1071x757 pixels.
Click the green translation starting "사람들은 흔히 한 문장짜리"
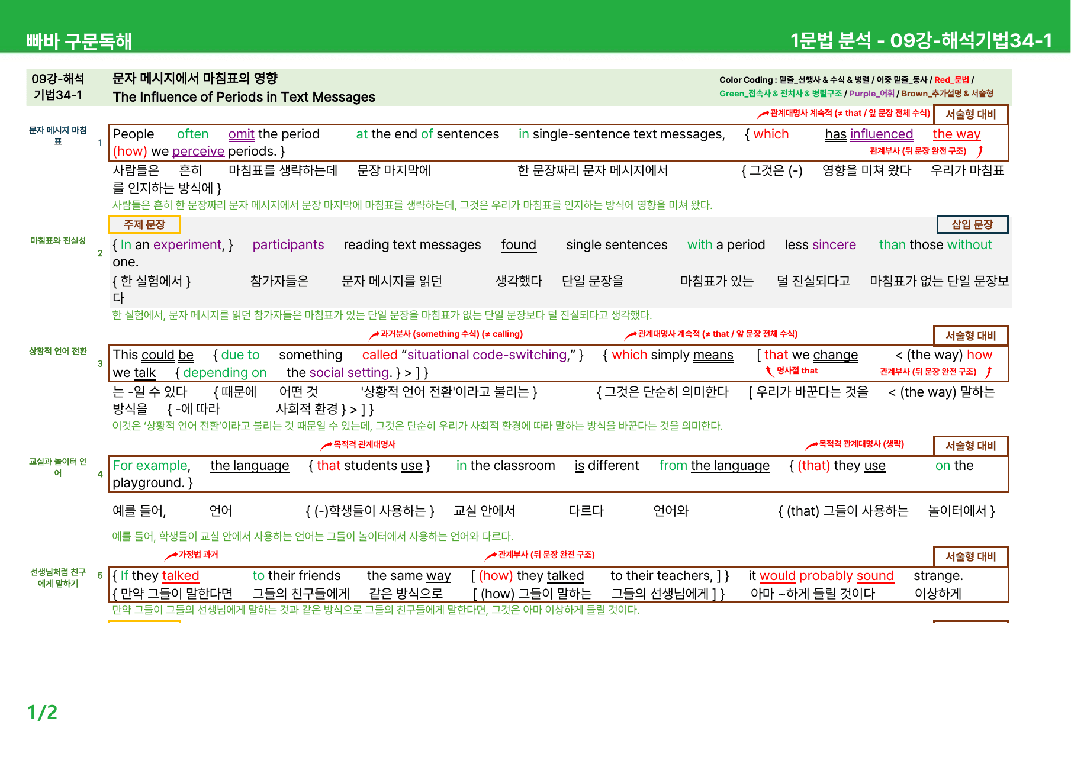pos(412,205)
